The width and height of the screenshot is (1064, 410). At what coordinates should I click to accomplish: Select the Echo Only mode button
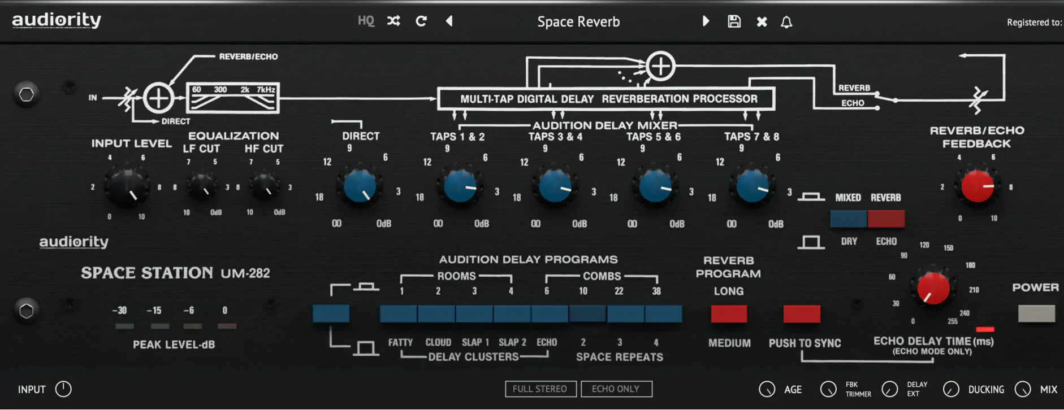point(616,389)
